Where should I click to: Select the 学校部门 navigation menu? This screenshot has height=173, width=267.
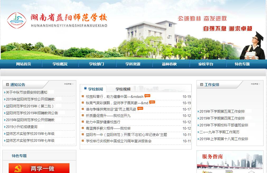pos(96,64)
